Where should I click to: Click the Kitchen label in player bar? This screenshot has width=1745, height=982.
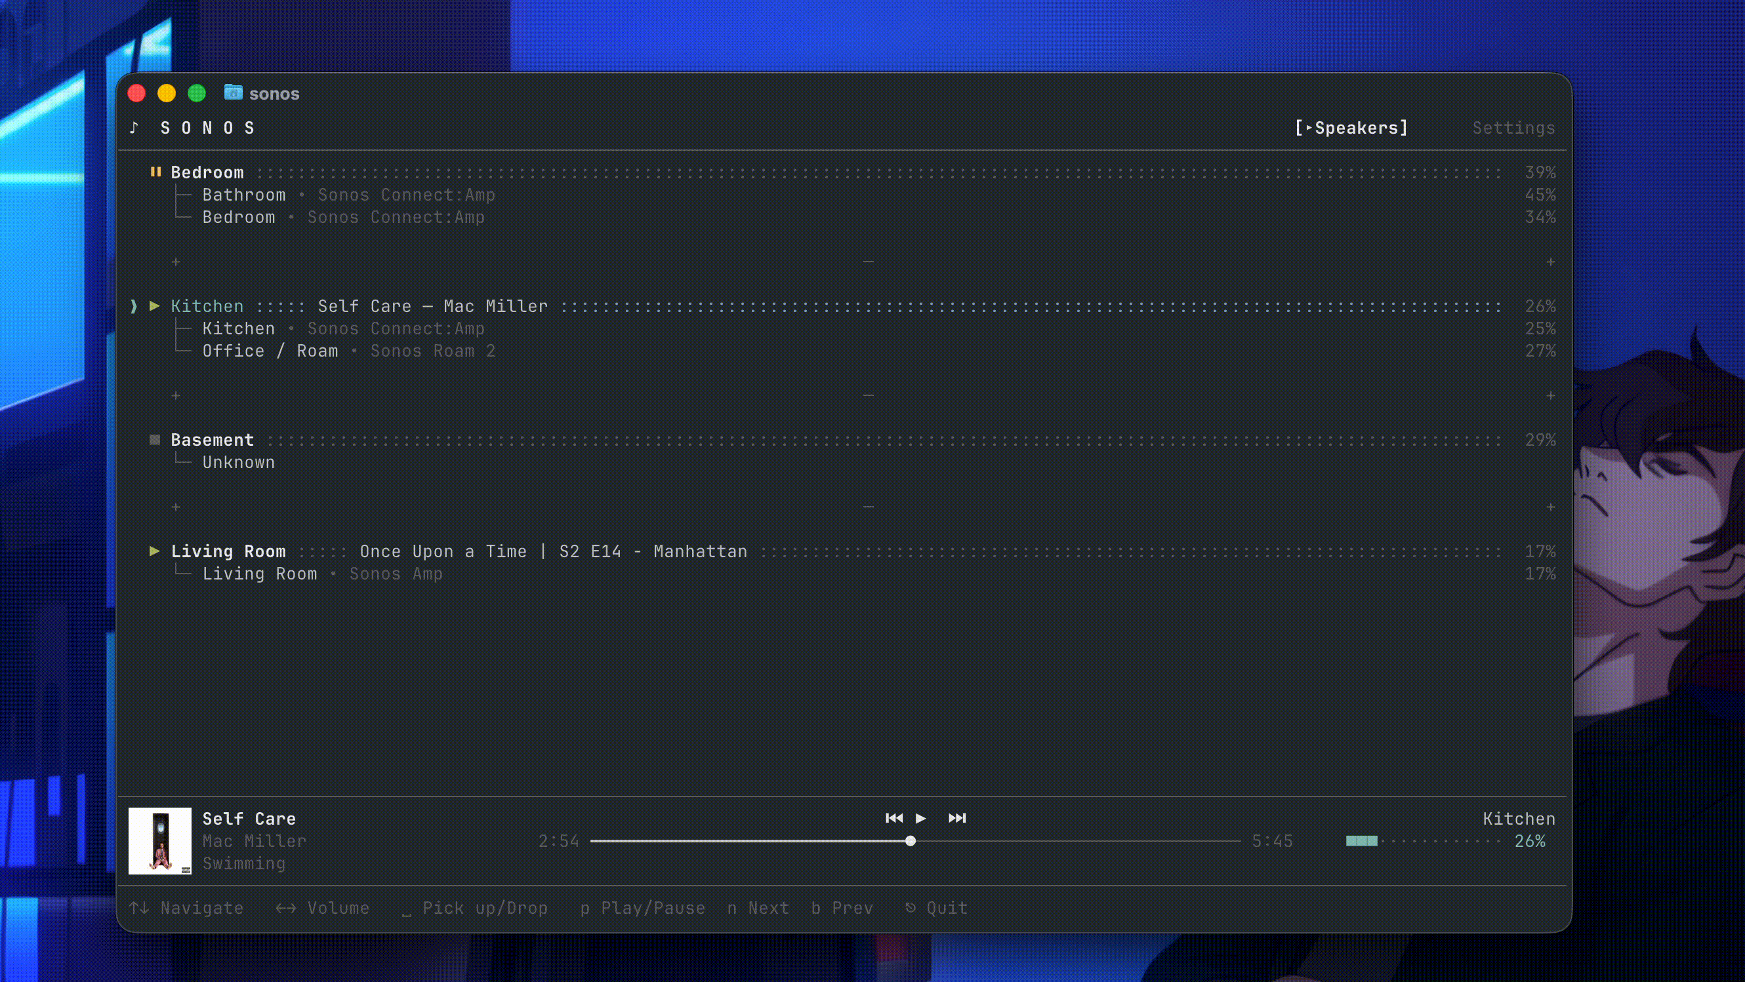pyautogui.click(x=1519, y=819)
